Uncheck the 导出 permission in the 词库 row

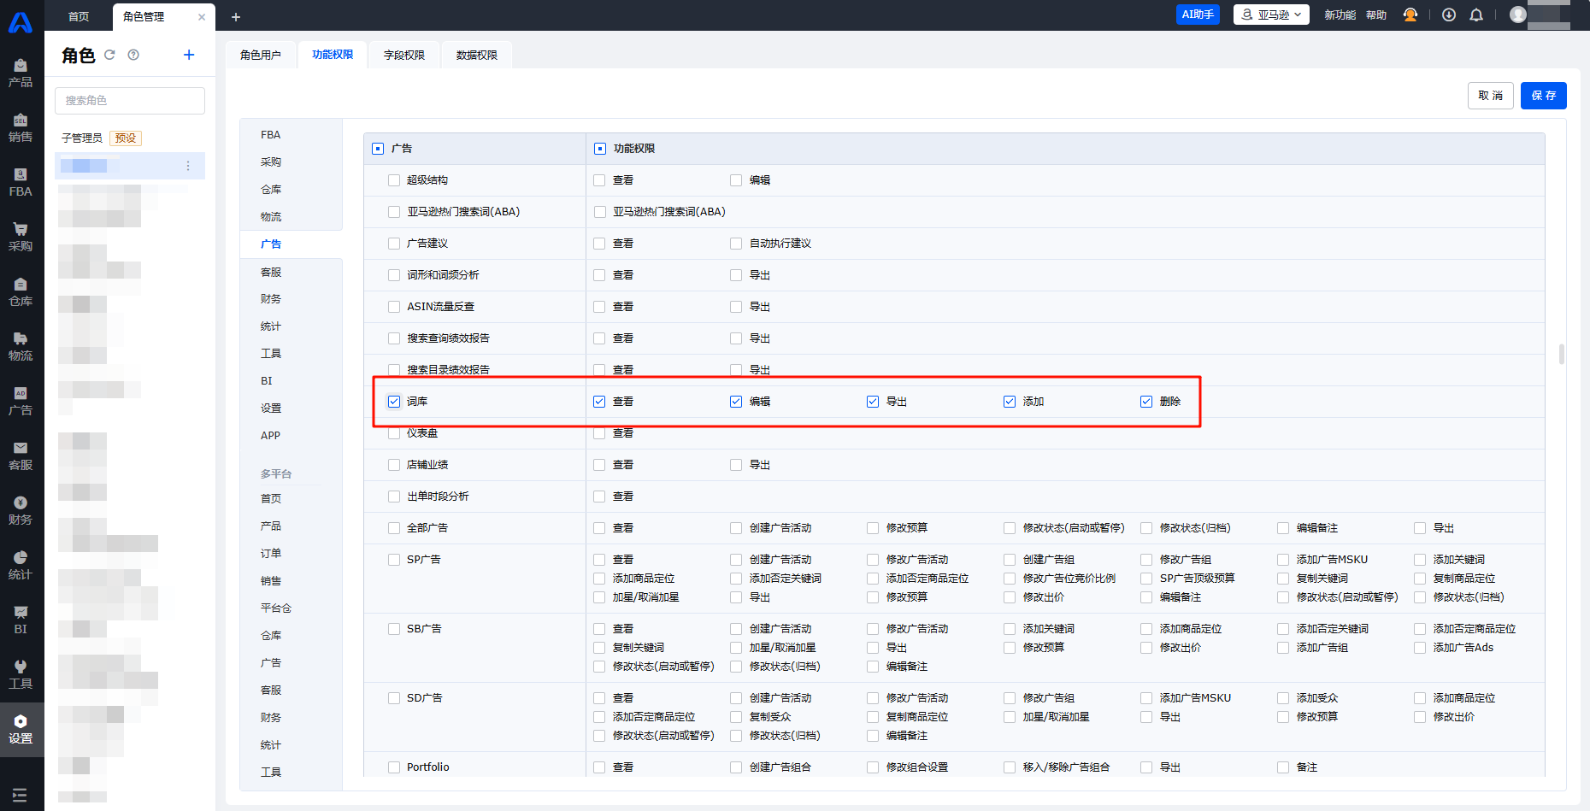pos(873,402)
